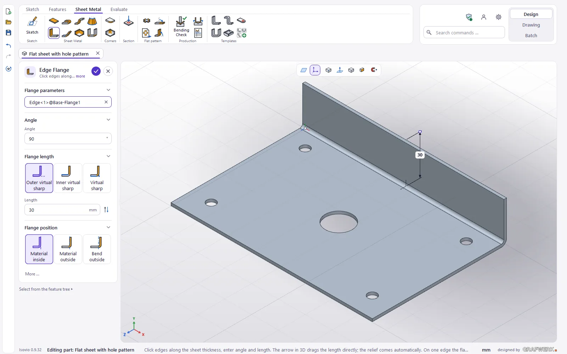Screen dimensions: 567x354
Task: Choose Outer virtual sharp flange length option
Action: click(x=39, y=178)
